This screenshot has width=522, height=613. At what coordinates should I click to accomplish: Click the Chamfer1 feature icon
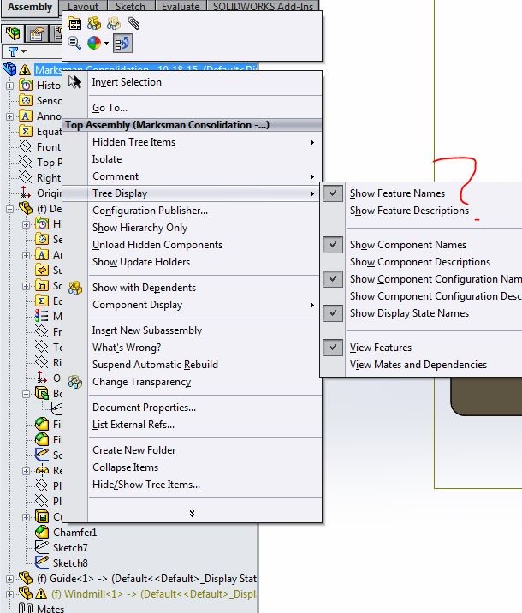coord(41,532)
